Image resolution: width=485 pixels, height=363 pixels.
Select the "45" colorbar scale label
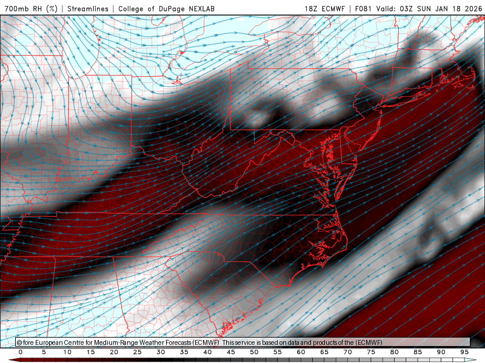[x=230, y=352]
